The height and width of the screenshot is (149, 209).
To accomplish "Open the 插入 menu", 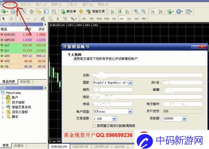I will (x=41, y=5).
